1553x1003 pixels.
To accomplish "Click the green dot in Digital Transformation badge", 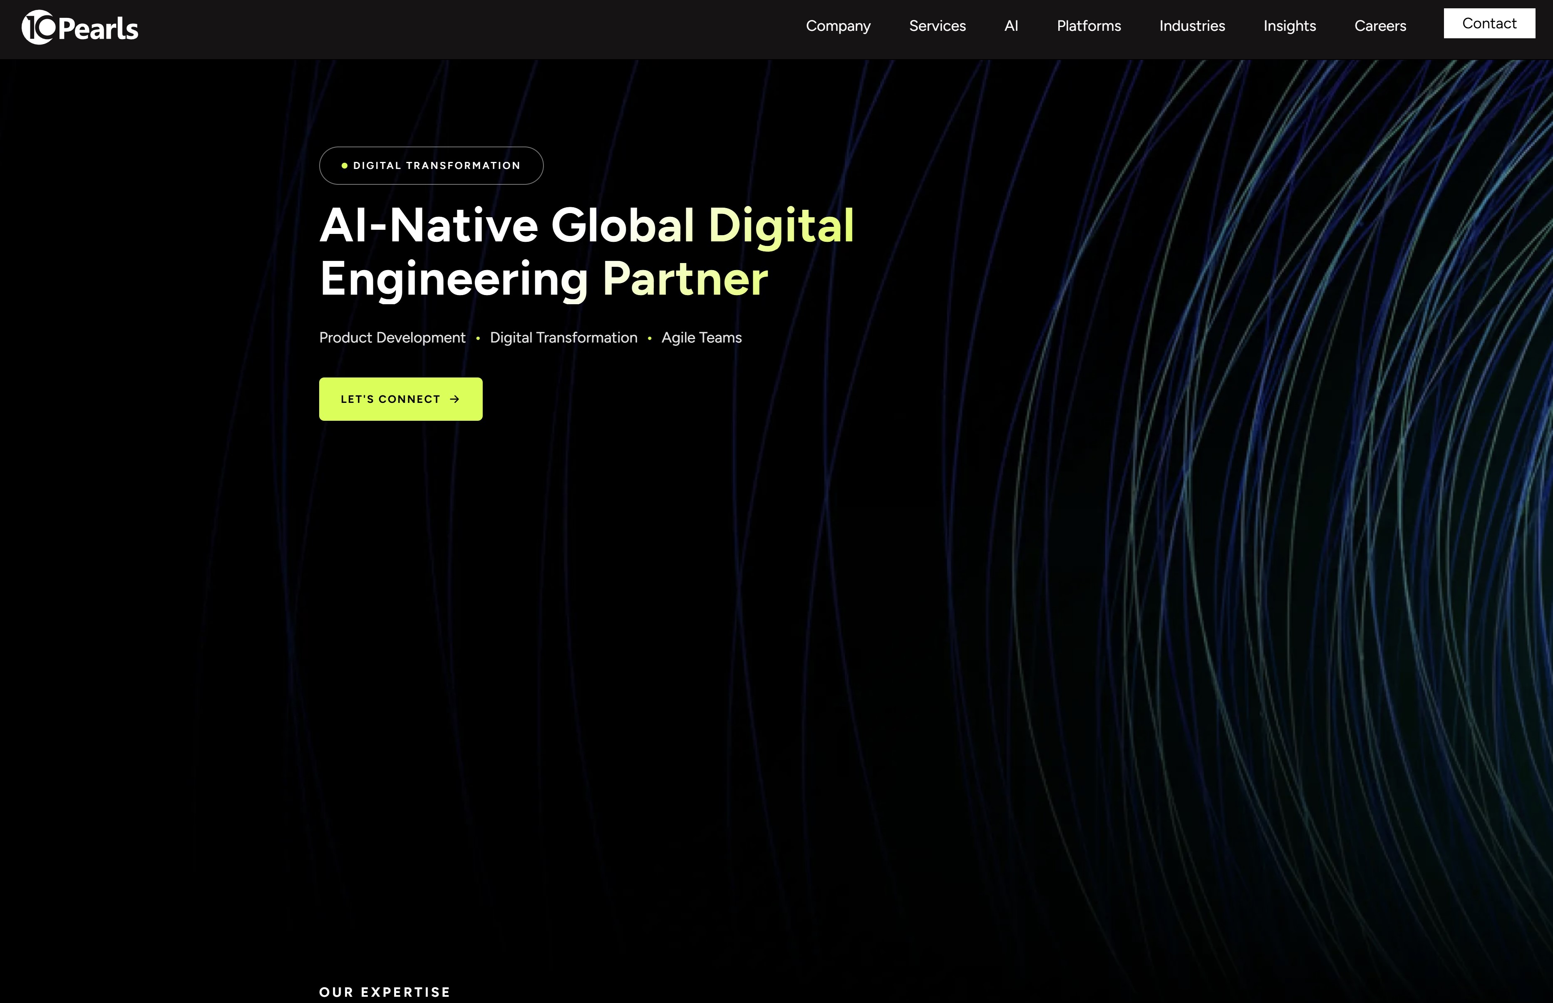I will click(x=345, y=166).
